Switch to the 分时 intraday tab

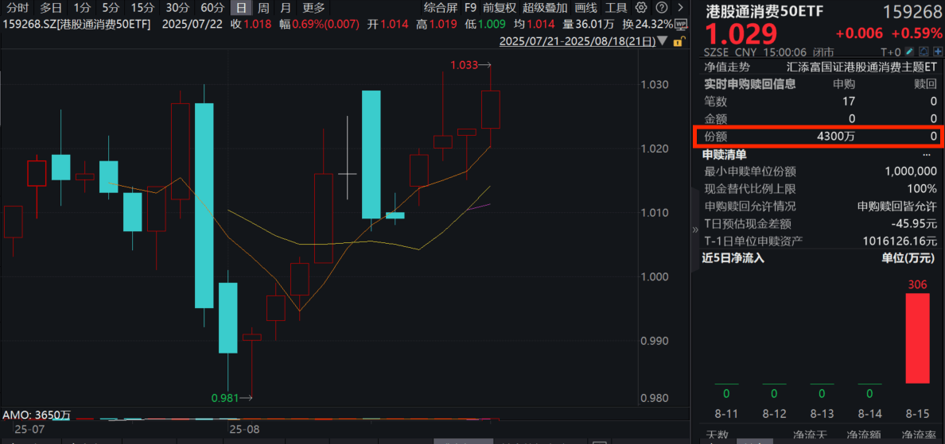coord(17,7)
